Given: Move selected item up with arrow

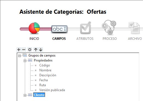Looking at the screenshot, I should 36,50.
